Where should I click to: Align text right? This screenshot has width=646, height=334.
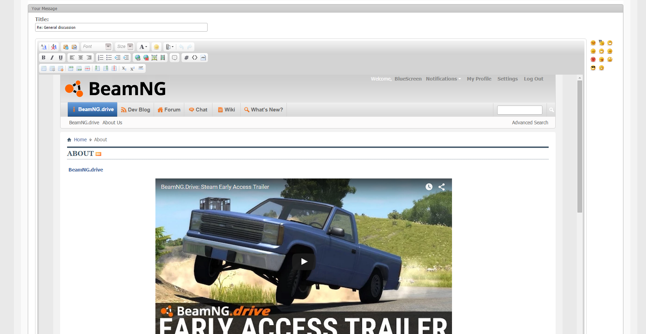coord(89,58)
